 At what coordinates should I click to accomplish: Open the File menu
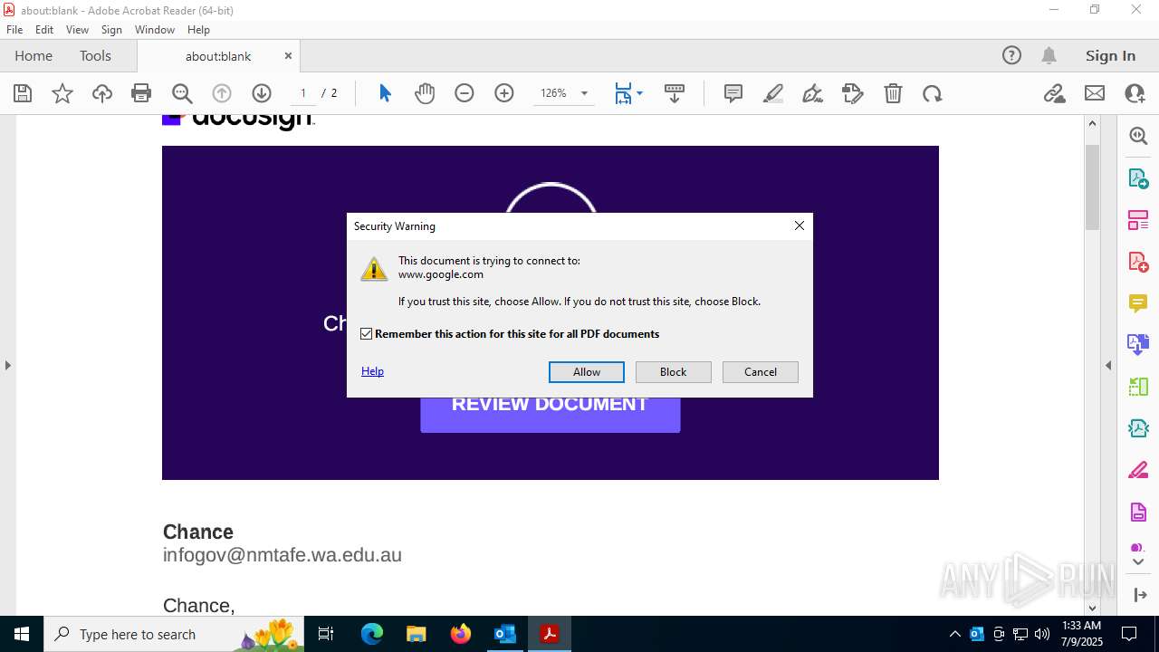point(14,30)
